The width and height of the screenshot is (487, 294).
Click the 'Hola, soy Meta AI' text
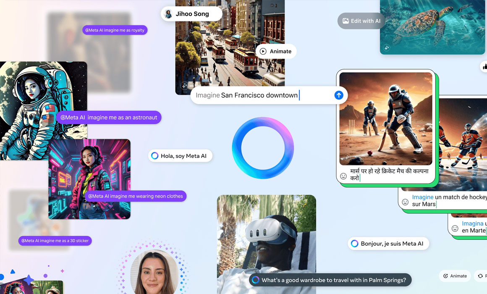point(183,156)
